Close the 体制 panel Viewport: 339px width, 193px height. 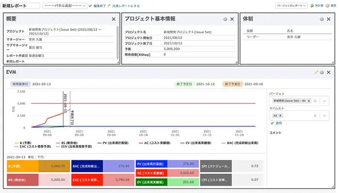[329, 19]
